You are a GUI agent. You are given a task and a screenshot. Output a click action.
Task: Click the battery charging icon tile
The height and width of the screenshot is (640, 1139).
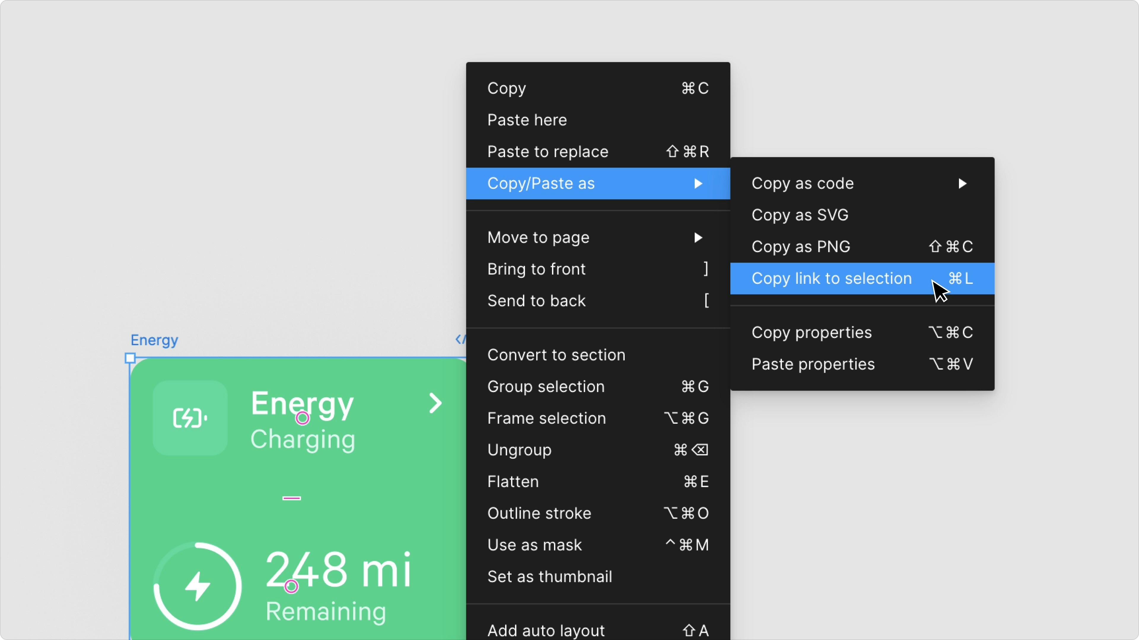tap(190, 418)
